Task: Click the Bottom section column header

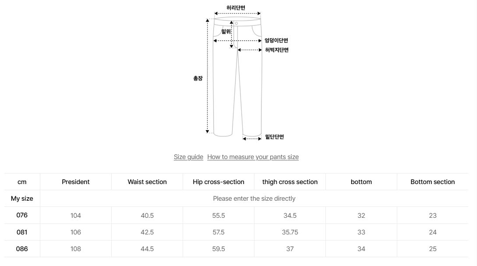Action: 433,182
